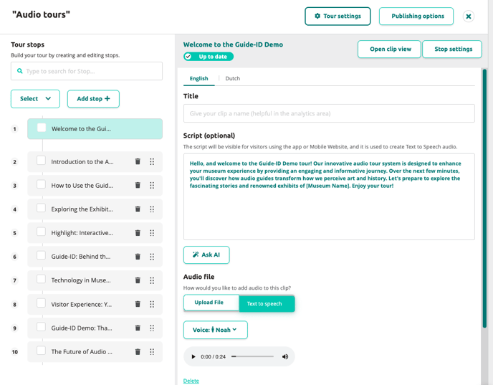Check the 'Visitor Experience: Y...' checkbox
This screenshot has width=493, height=385.
(41, 303)
